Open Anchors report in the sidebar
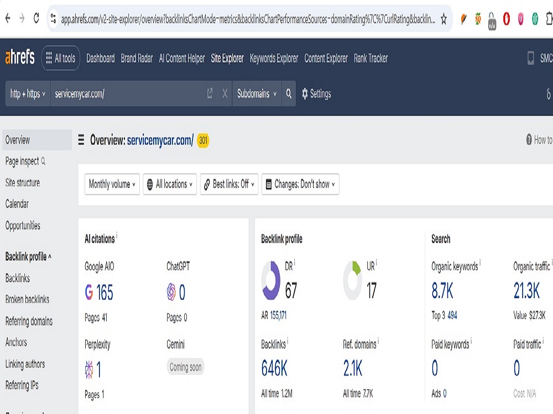 click(16, 342)
